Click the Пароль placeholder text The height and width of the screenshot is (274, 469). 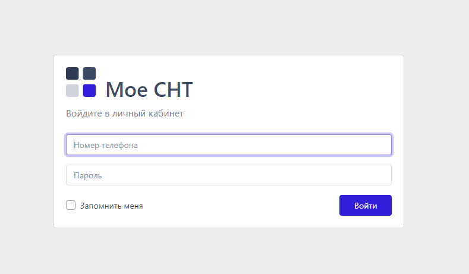click(88, 176)
